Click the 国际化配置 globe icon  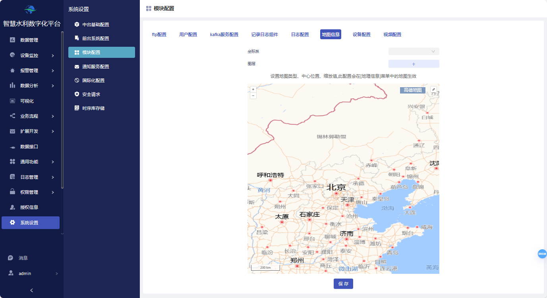point(77,80)
